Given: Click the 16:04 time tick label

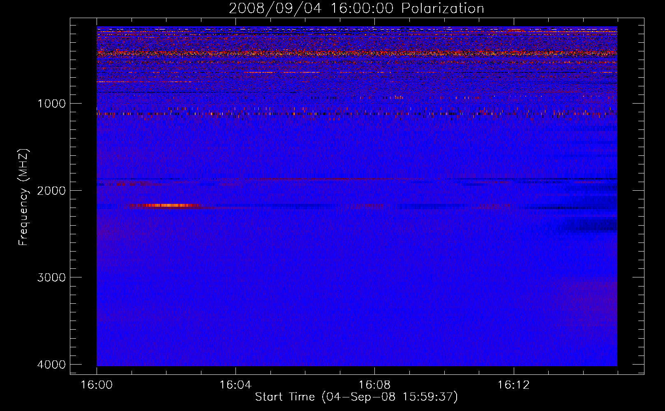Looking at the screenshot, I should (x=236, y=385).
